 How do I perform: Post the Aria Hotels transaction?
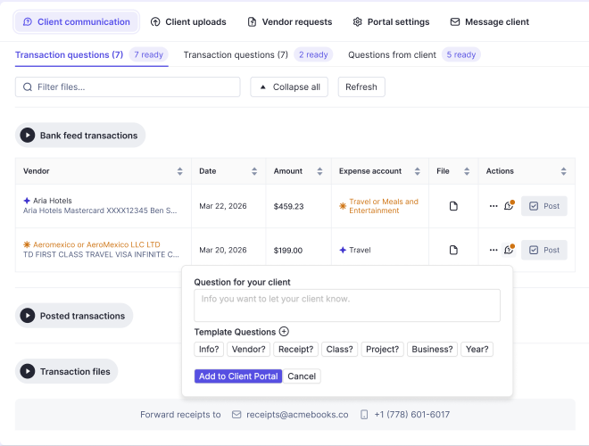click(x=543, y=206)
